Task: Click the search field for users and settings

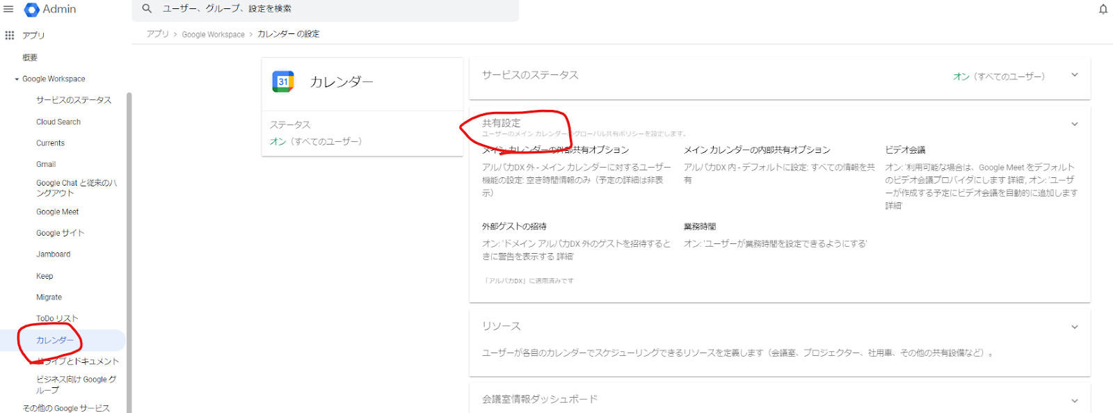Action: click(x=326, y=9)
